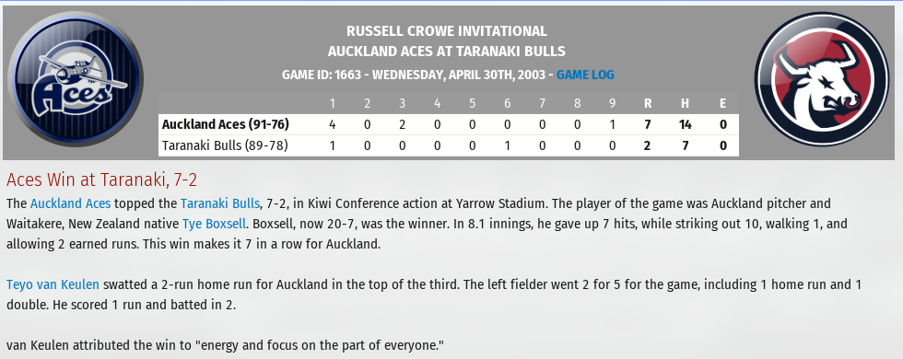The height and width of the screenshot is (359, 903).
Task: Select Taranaki Bulls (89-78) row in linescore
Action: point(448,145)
